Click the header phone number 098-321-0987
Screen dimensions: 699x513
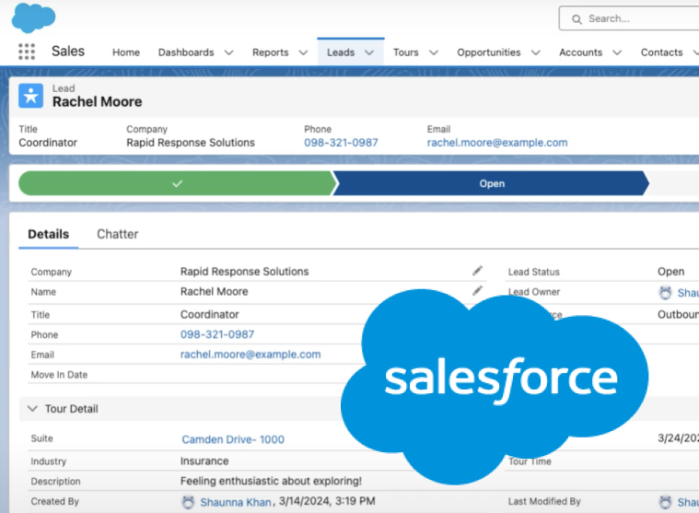[x=341, y=143]
